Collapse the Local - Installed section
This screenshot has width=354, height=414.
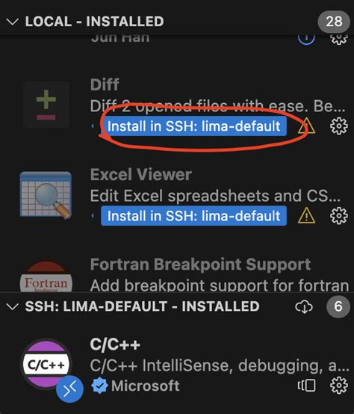(13, 22)
